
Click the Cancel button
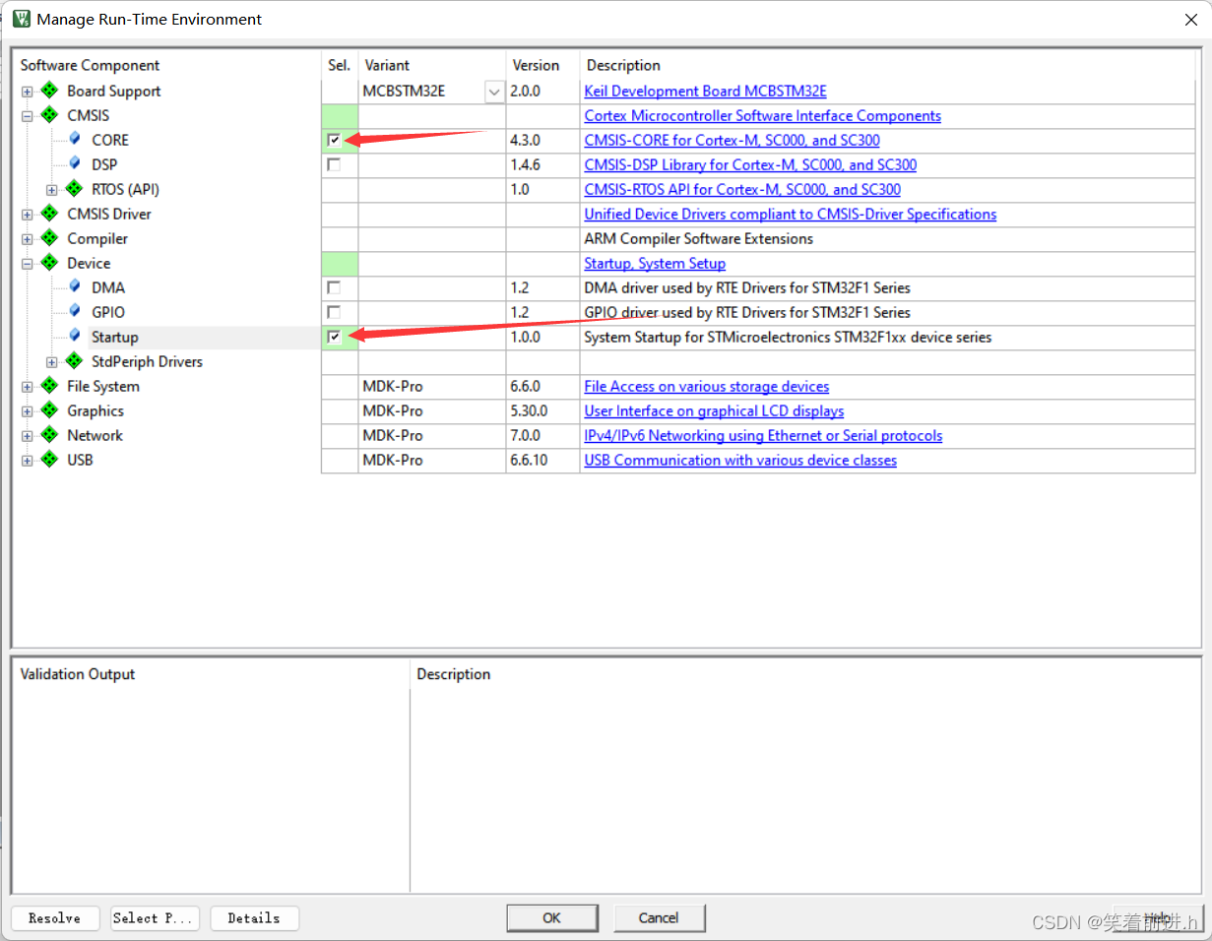659,917
